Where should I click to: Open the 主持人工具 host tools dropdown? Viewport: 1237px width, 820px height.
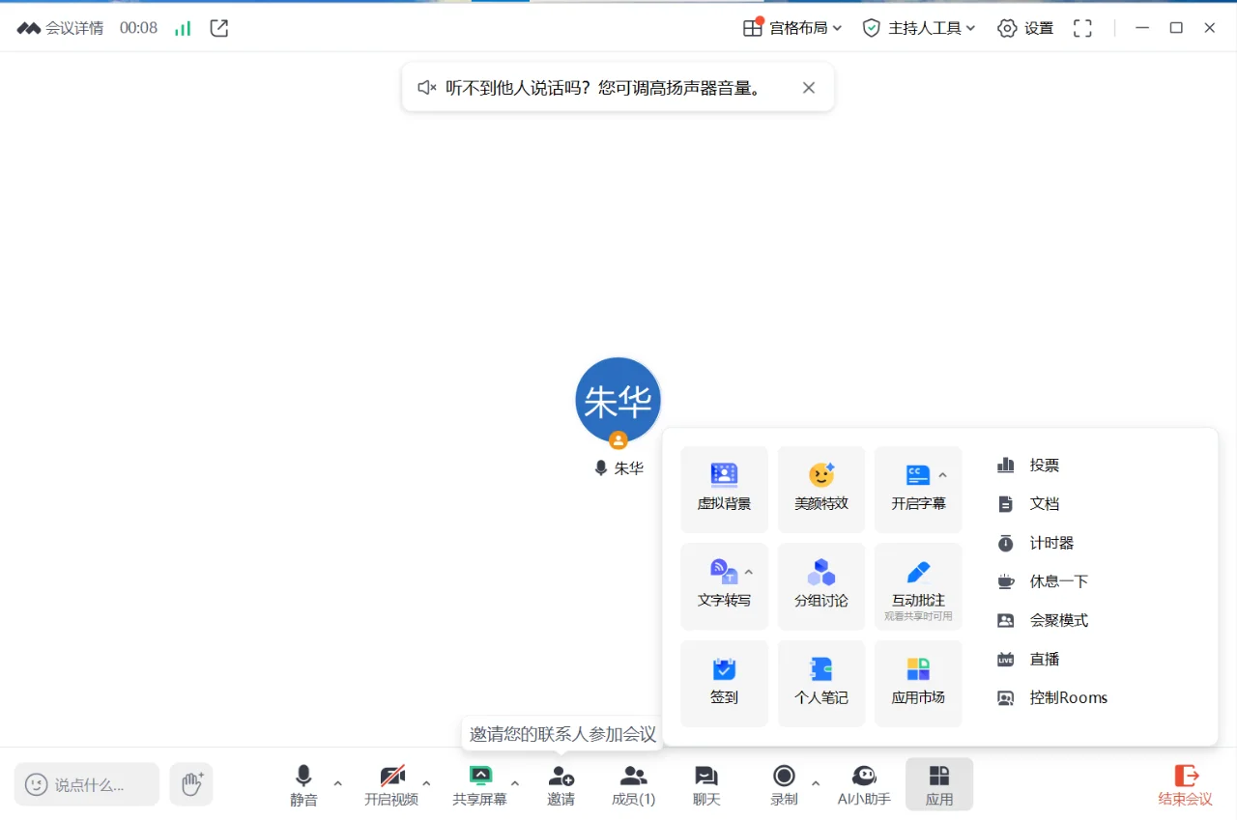tap(917, 27)
